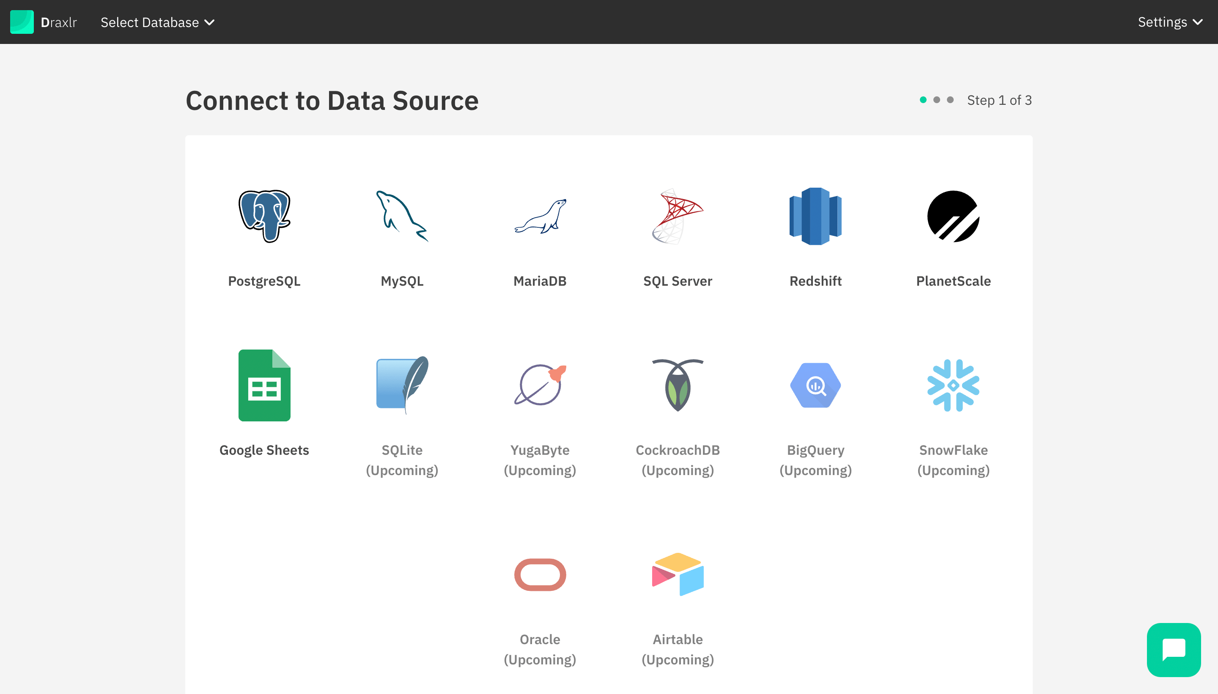Select the SQL Server icon
Screen dimensions: 1218x694
tap(678, 216)
